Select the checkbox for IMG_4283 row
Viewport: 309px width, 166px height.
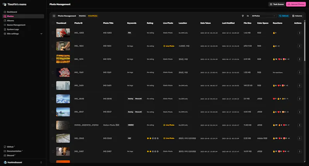(x=53, y=33)
